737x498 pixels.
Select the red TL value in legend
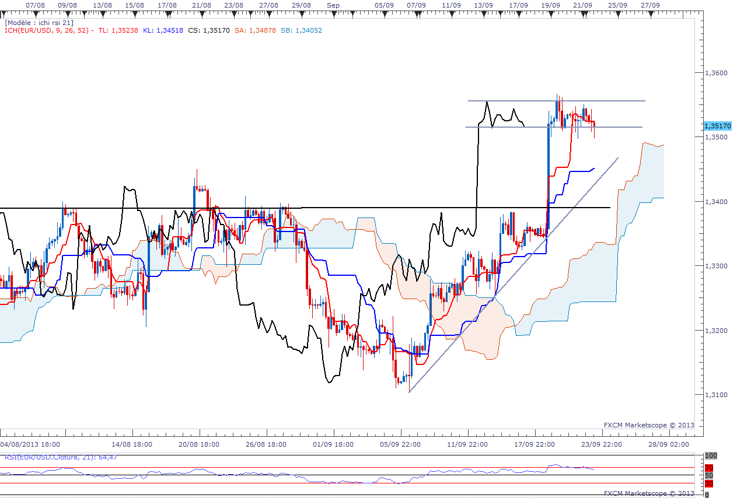pos(118,30)
